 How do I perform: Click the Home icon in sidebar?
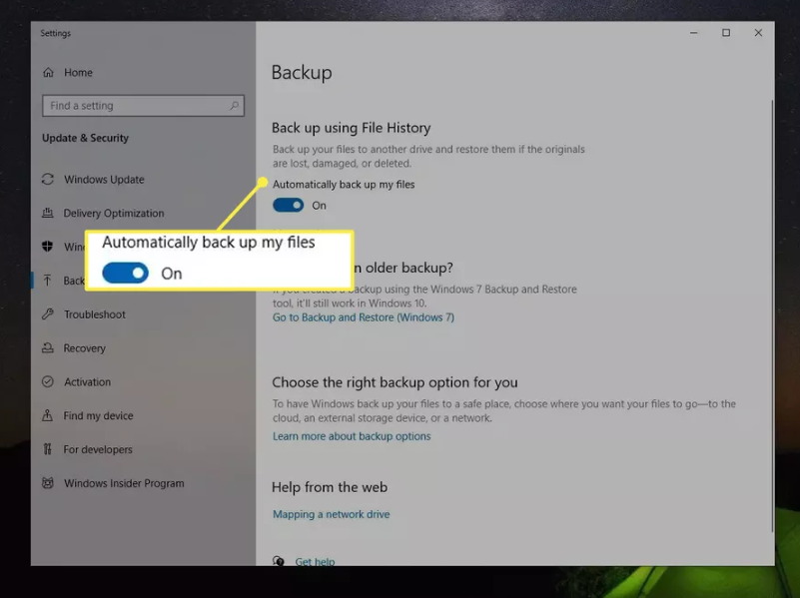click(x=48, y=73)
